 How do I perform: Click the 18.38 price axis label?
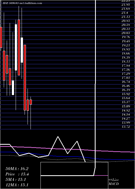coord(126,58)
